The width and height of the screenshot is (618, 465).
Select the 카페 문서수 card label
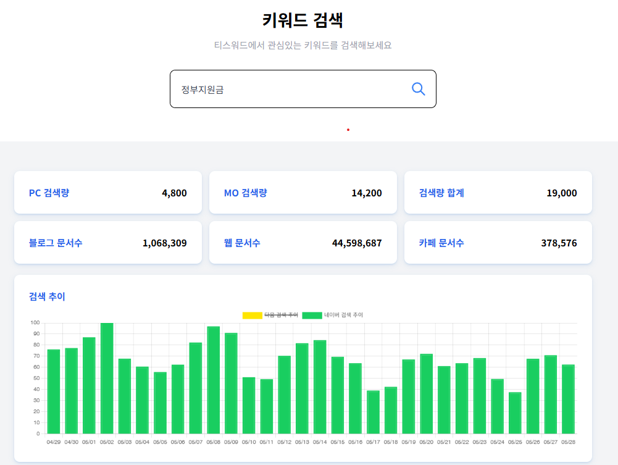coord(441,243)
